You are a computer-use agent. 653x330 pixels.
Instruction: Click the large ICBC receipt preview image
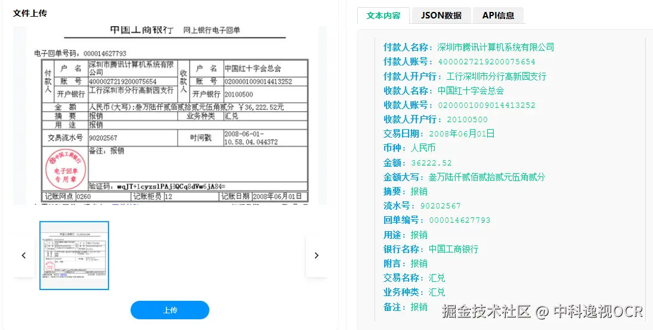[x=170, y=116]
